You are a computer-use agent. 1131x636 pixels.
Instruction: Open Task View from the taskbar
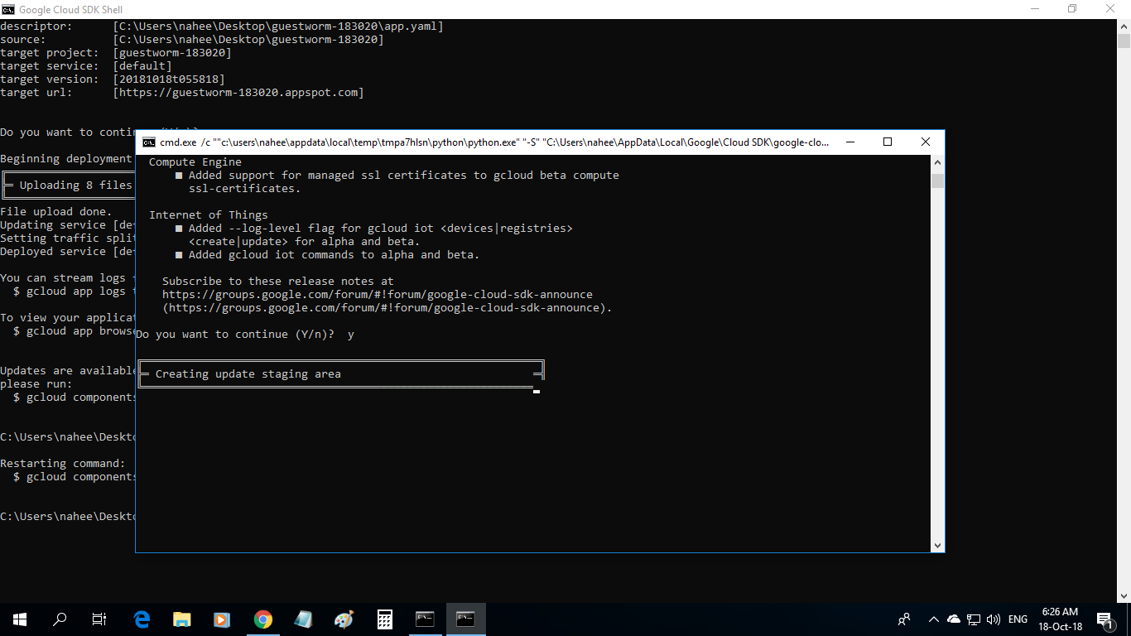click(x=99, y=619)
